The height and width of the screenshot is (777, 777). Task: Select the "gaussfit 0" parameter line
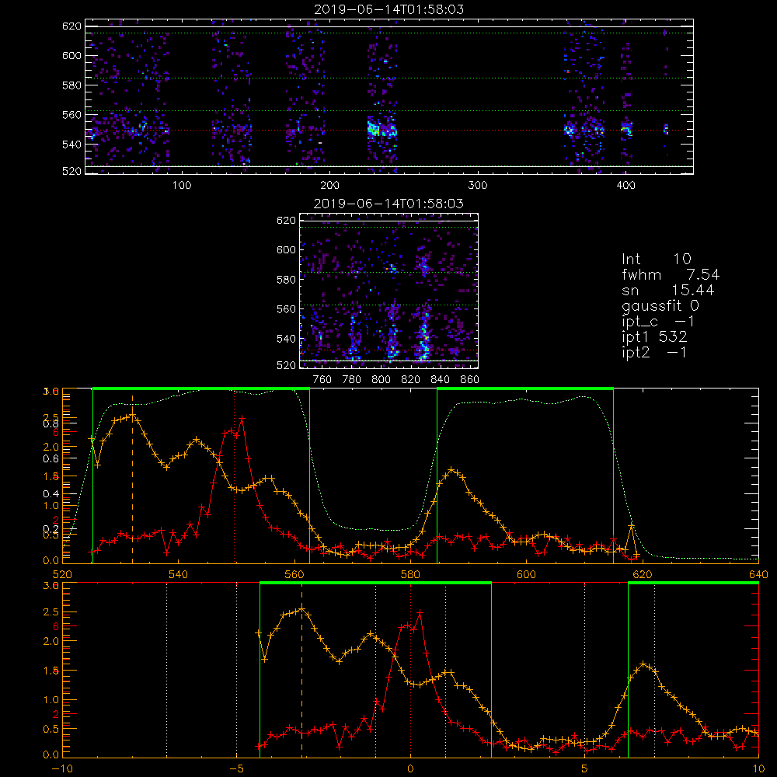[x=660, y=305]
